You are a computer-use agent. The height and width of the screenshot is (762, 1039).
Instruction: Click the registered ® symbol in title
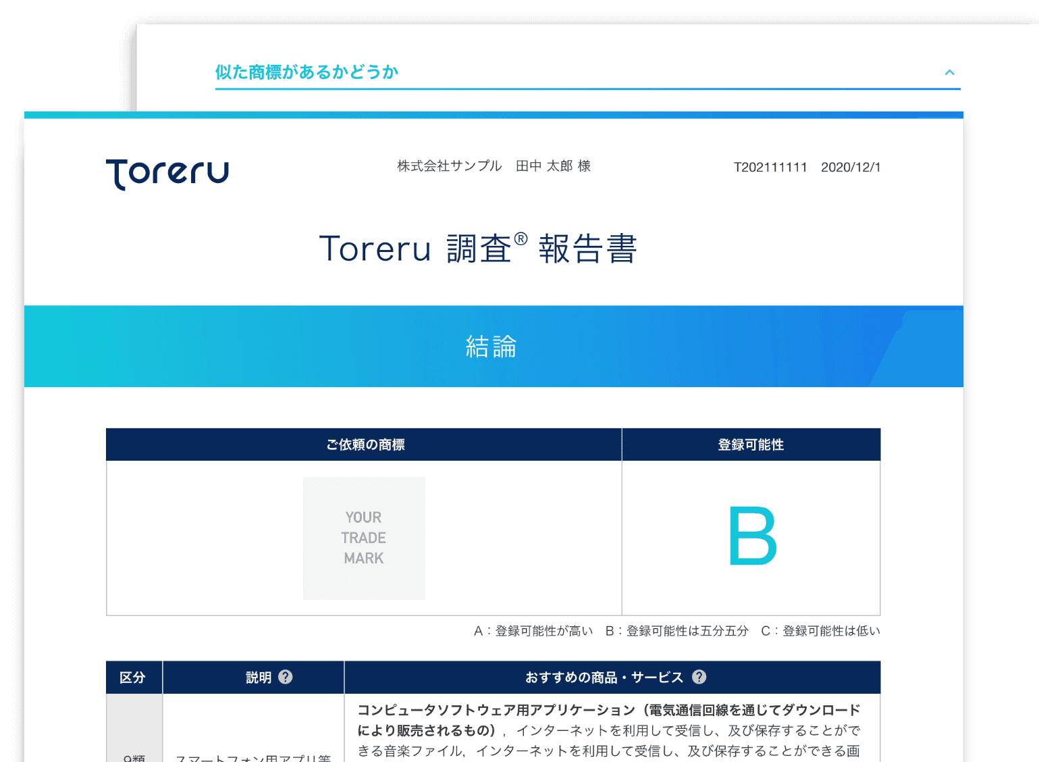point(521,239)
